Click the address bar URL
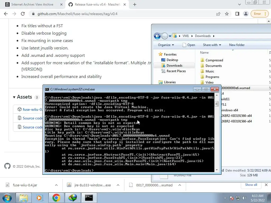The width and height of the screenshot is (271, 203). pos(78,14)
